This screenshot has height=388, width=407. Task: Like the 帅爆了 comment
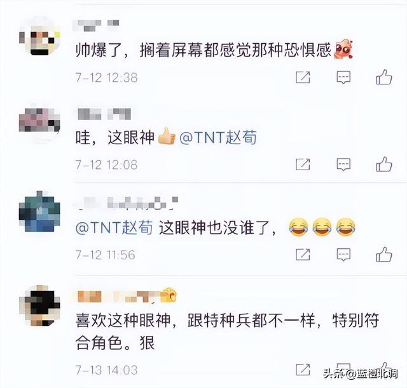pyautogui.click(x=384, y=77)
